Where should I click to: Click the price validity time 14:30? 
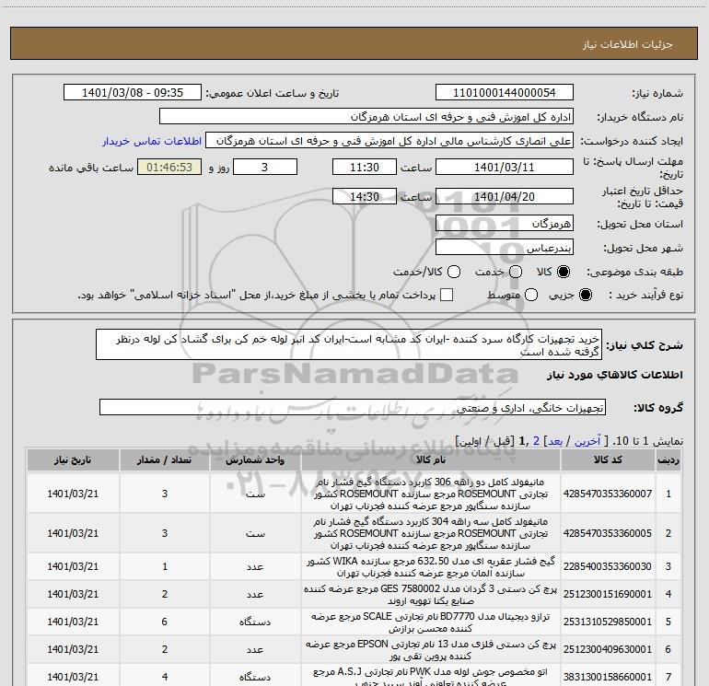point(365,196)
